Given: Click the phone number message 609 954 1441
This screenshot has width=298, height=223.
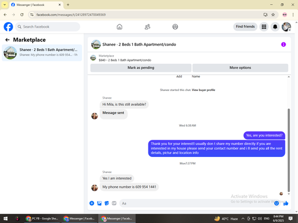Looking at the screenshot, I should coord(129,187).
